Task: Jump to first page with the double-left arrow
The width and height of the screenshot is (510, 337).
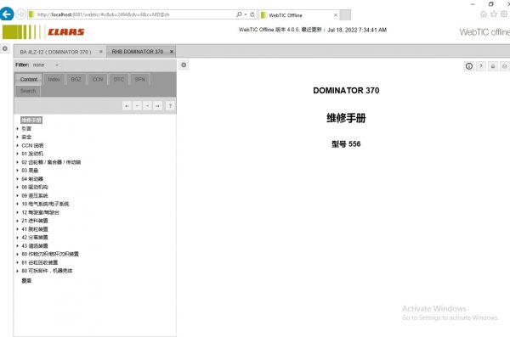Action: [x=127, y=106]
